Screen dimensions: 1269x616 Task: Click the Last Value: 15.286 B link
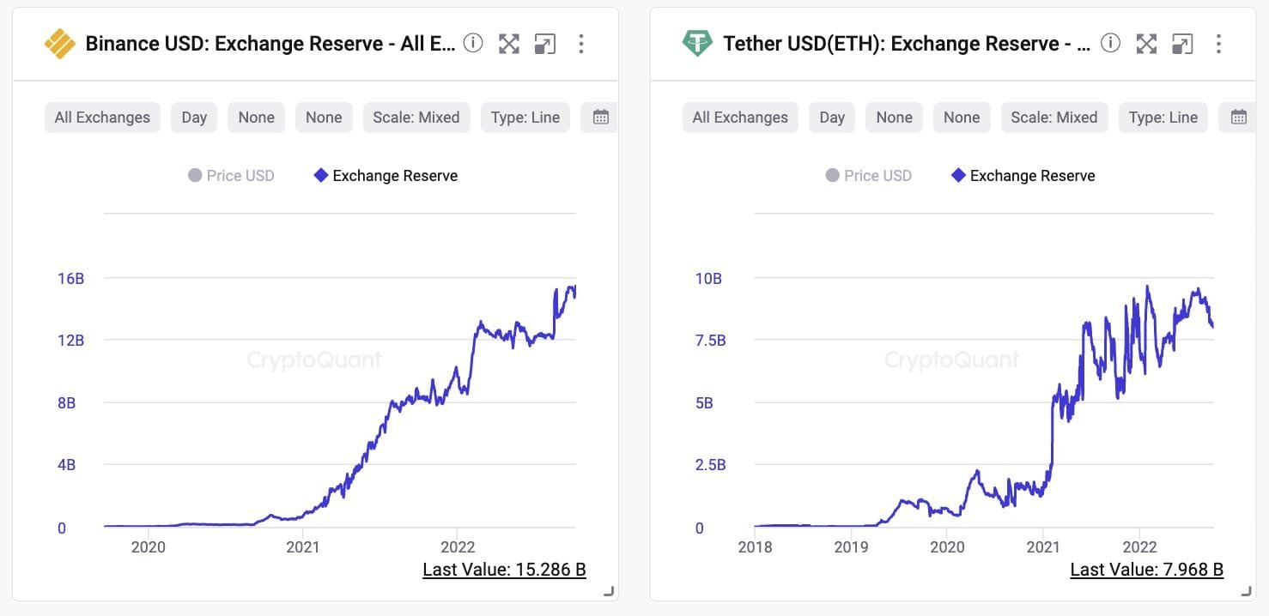[x=504, y=569]
